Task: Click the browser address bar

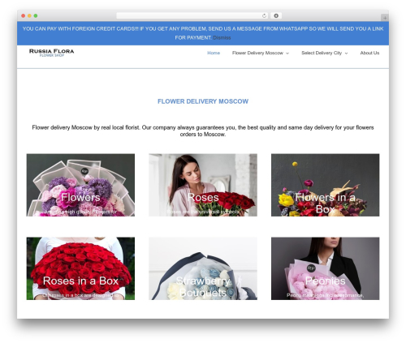Action: [192, 15]
